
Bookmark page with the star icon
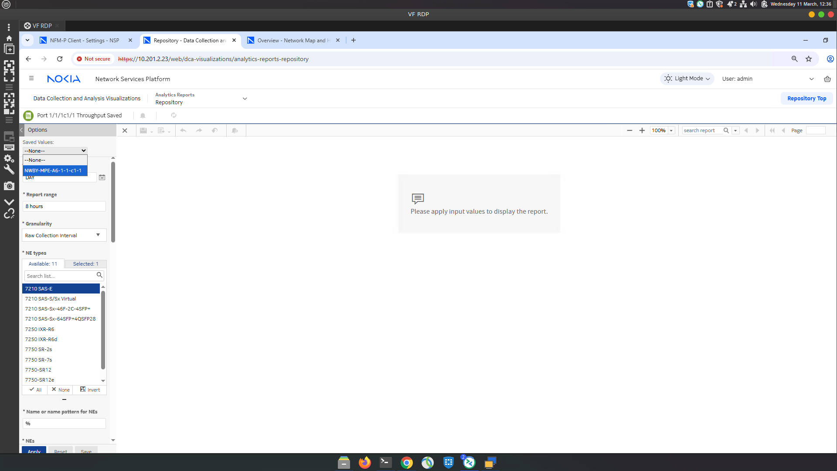tap(809, 59)
